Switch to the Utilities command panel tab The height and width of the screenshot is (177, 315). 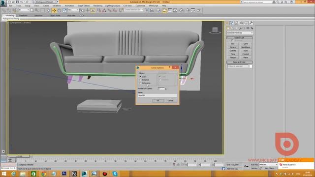pyautogui.click(x=251, y=23)
